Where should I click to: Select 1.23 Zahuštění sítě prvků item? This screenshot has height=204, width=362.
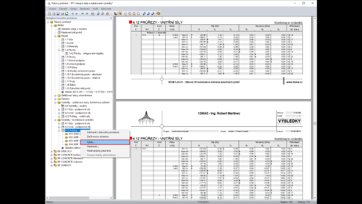click(x=78, y=88)
